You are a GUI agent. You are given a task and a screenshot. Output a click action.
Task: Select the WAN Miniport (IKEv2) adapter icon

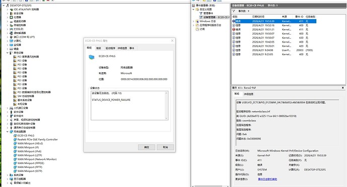[x=15, y=143]
